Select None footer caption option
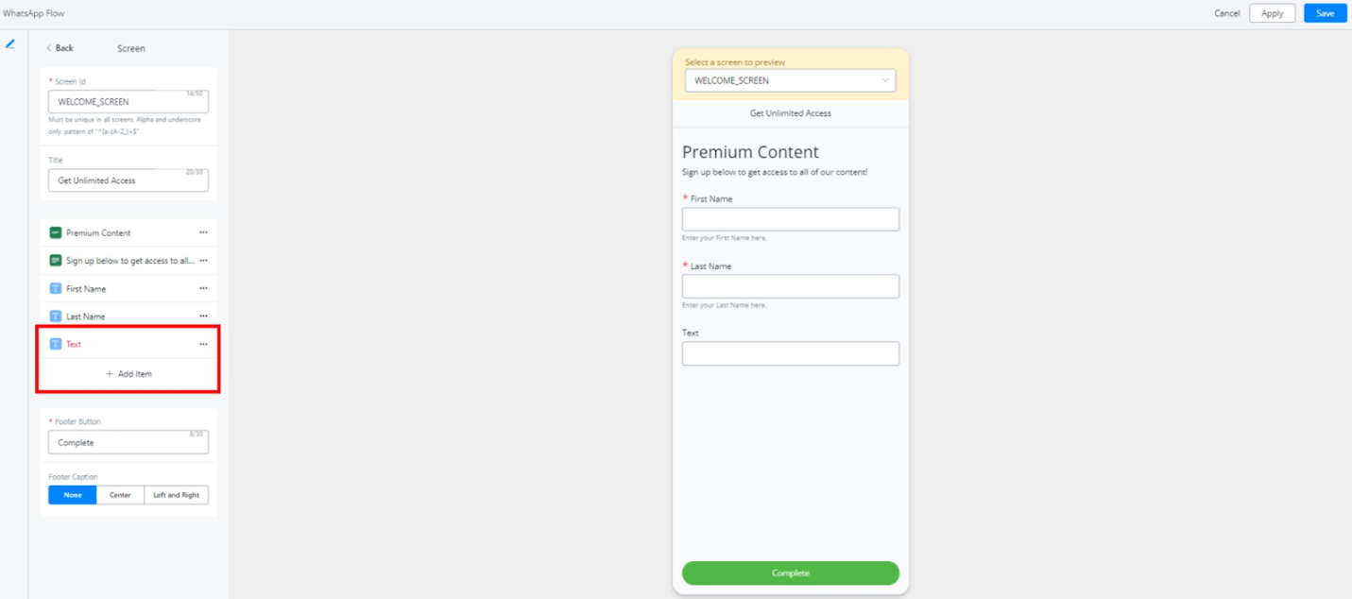This screenshot has height=599, width=1352. tap(73, 495)
